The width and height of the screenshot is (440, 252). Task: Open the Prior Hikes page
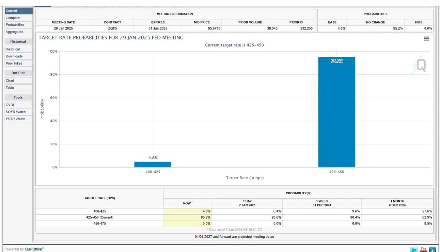coord(19,64)
